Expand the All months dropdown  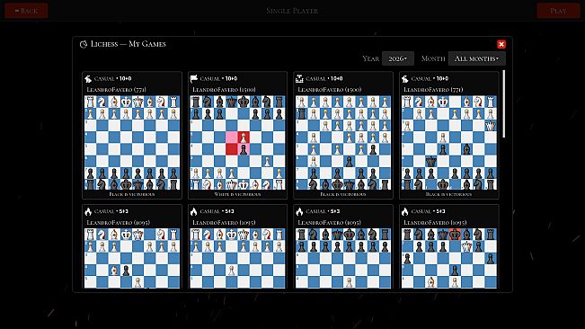[477, 58]
